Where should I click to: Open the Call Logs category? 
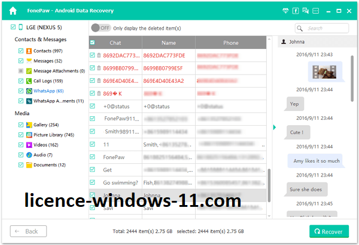click(48, 81)
